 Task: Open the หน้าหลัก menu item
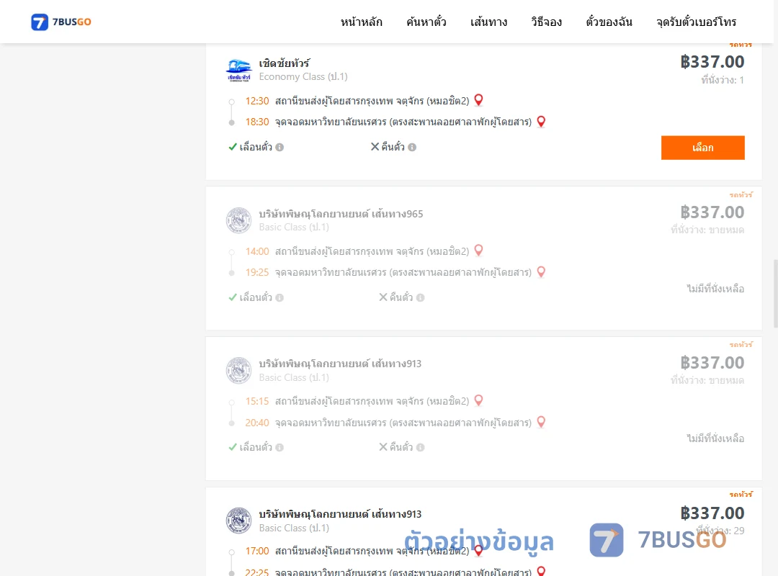pos(361,22)
